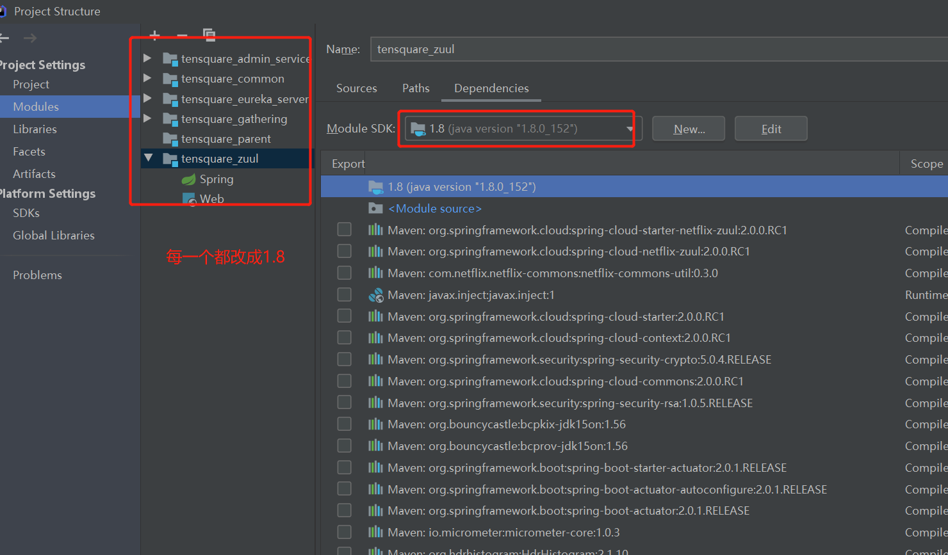Click tensquare_gathering folder icon
The image size is (948, 555).
170,119
